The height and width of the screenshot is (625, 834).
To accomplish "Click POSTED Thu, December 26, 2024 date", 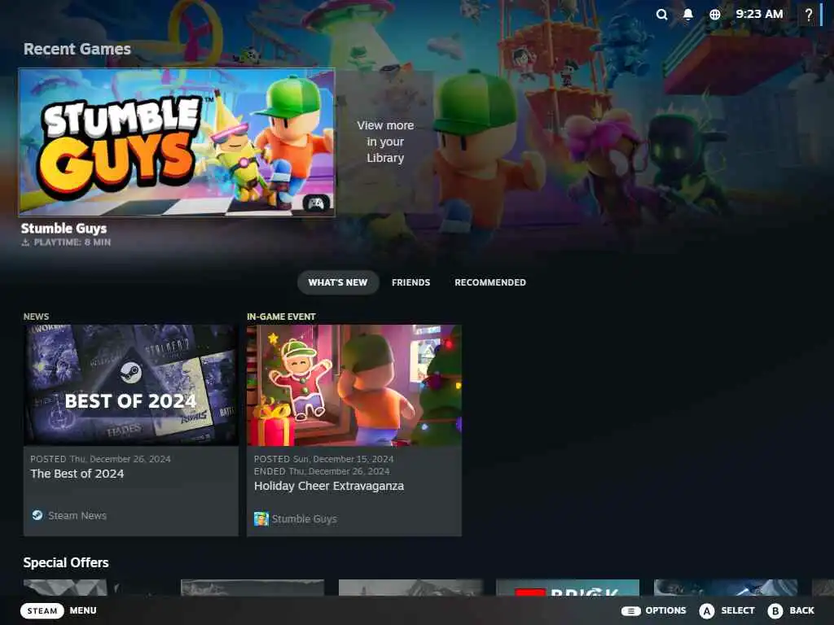I will [x=100, y=459].
